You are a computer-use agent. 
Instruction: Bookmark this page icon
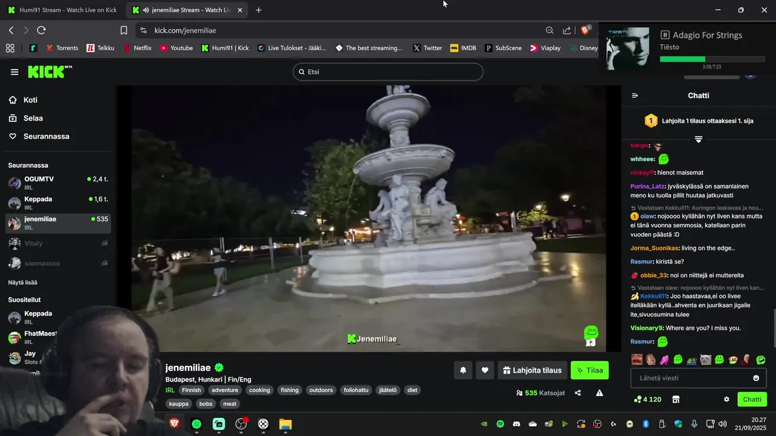click(124, 30)
